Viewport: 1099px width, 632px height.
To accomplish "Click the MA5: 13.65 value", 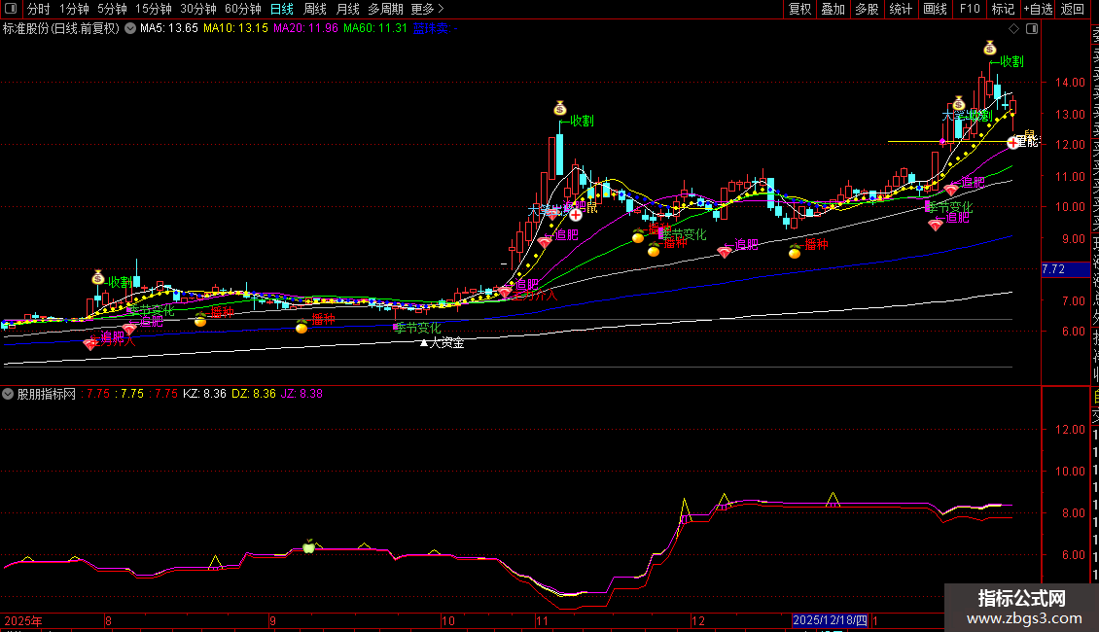I will click(x=169, y=29).
